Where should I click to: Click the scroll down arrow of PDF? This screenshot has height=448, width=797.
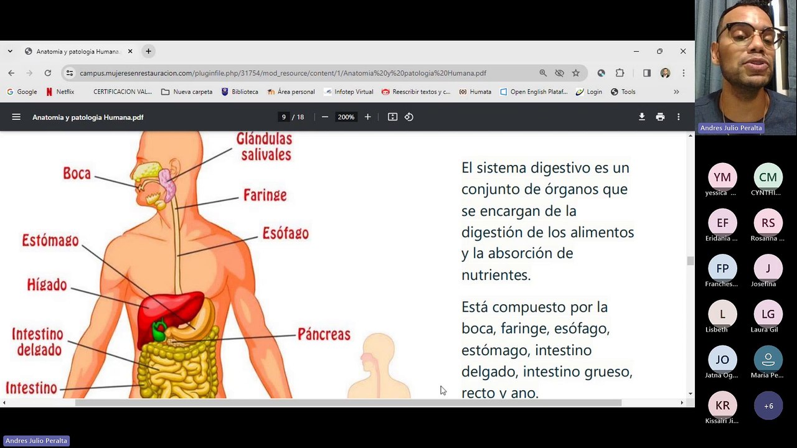(x=690, y=394)
